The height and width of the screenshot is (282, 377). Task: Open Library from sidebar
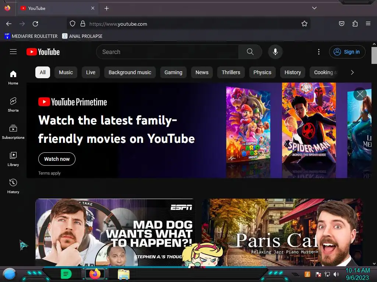pyautogui.click(x=13, y=159)
